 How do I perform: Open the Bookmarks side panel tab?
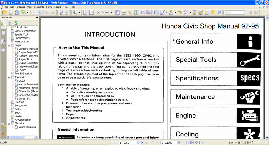(3, 24)
